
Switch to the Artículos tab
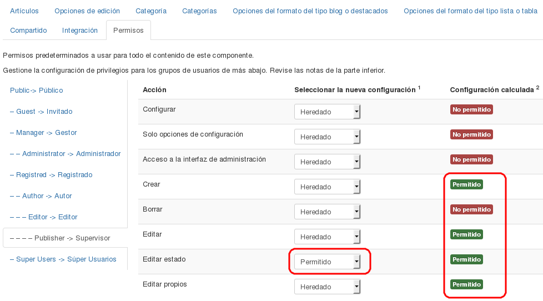(24, 11)
